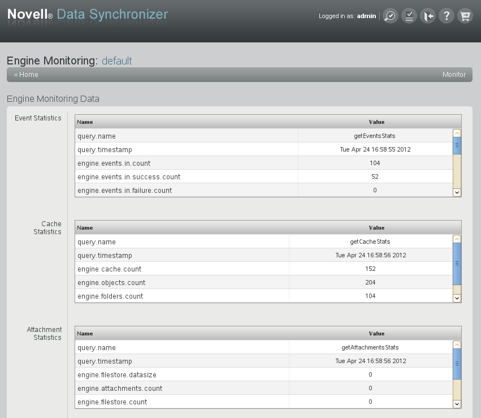Open the task checklist icon
The width and height of the screenshot is (481, 418).
pyautogui.click(x=408, y=15)
